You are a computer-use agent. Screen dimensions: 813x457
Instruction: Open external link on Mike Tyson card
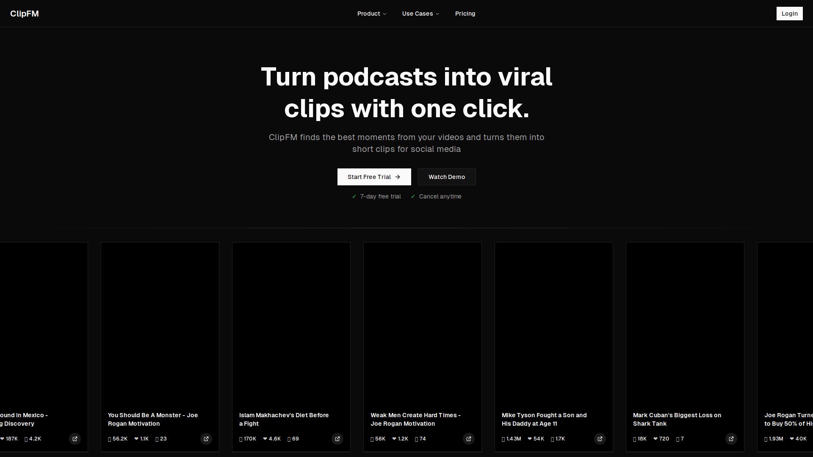click(x=600, y=439)
